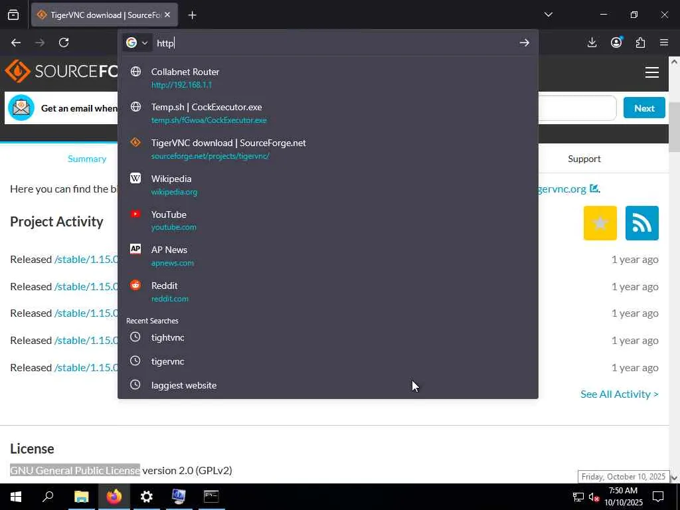Select the TigerVNC download SourceForge.net suggestion
Screen dimensions: 680x510
click(x=328, y=149)
